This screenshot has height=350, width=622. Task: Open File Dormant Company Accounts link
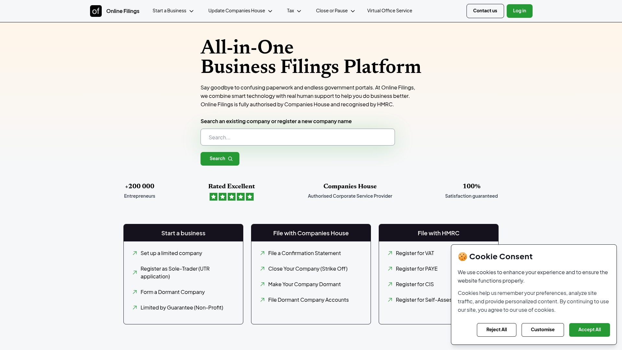pos(308,300)
